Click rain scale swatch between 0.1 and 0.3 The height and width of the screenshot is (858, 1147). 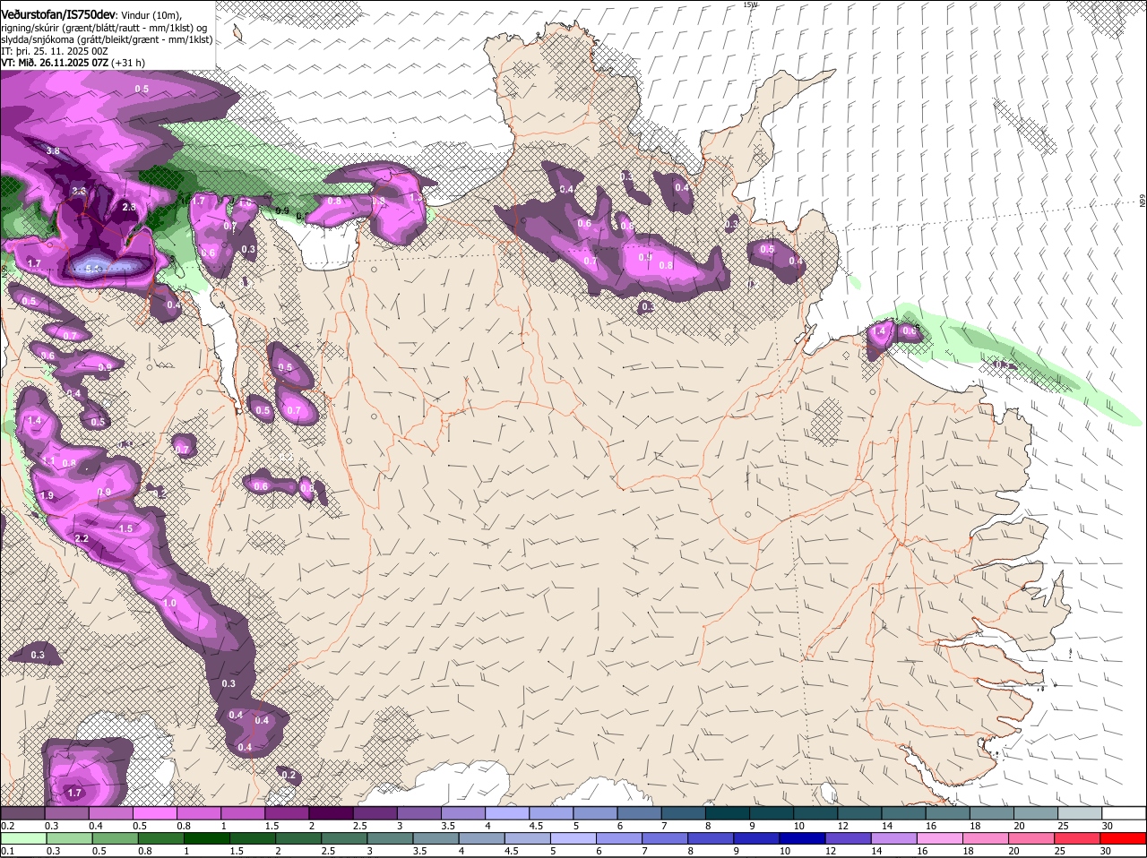[x=22, y=838]
